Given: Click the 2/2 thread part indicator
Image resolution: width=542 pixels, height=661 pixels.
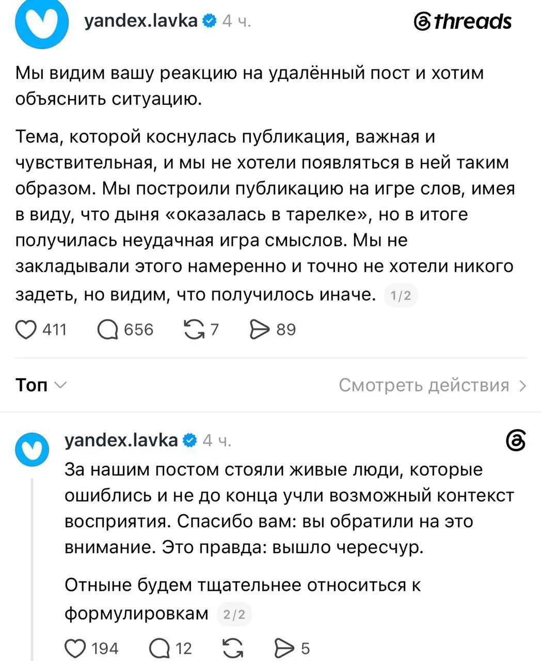Looking at the screenshot, I should click(234, 615).
